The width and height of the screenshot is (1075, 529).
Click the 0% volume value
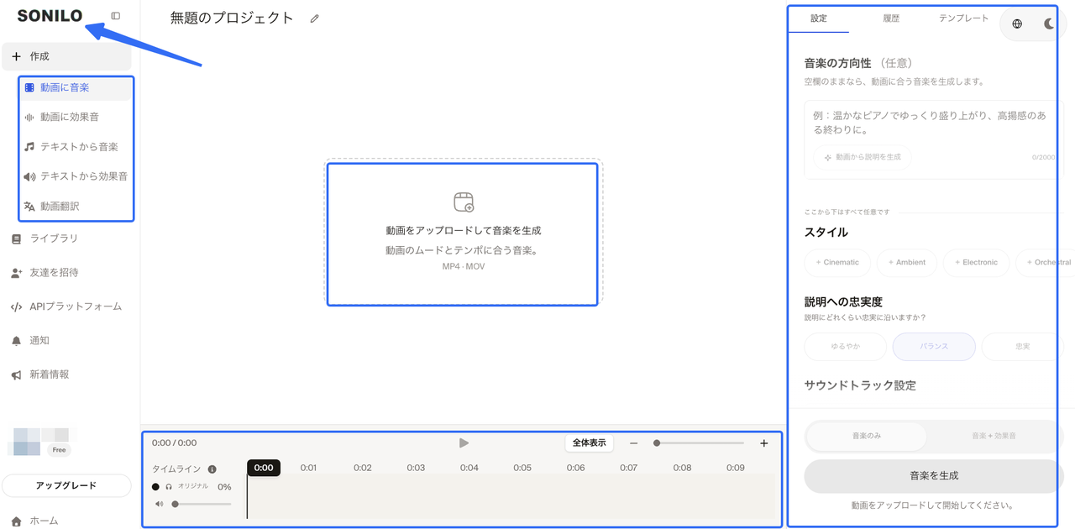coord(224,487)
